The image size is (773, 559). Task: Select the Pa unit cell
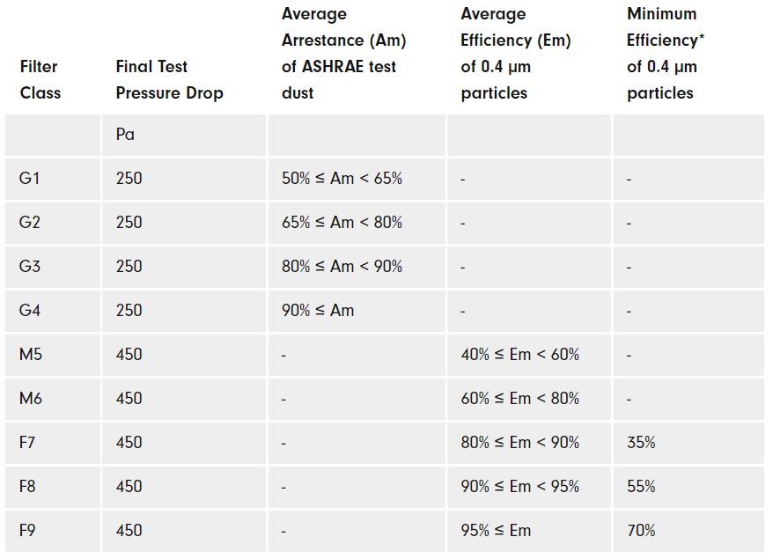tap(125, 135)
